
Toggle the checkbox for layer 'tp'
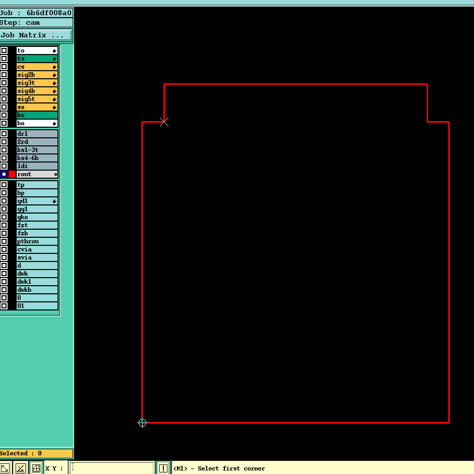[x=4, y=185]
